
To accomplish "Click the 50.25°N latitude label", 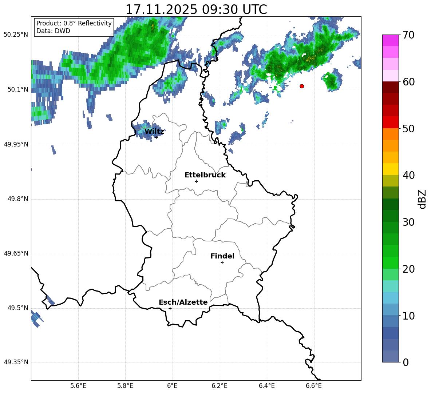I will [16, 35].
